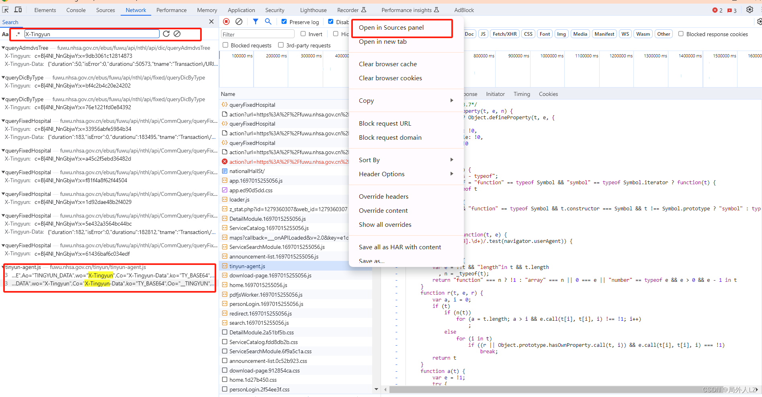Filter requests by CSS type

pyautogui.click(x=528, y=34)
